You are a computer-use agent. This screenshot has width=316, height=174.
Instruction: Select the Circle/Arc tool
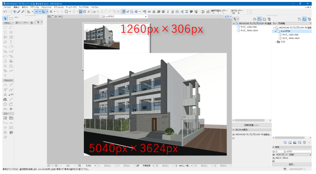(x=5, y=104)
